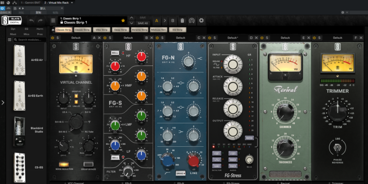Solo module A with its S button
Image resolution: width=368 pixels, height=184 pixels.
pos(57,38)
